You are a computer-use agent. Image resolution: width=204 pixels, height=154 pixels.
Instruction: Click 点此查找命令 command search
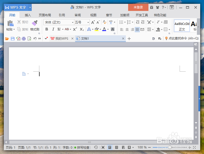click(182, 38)
